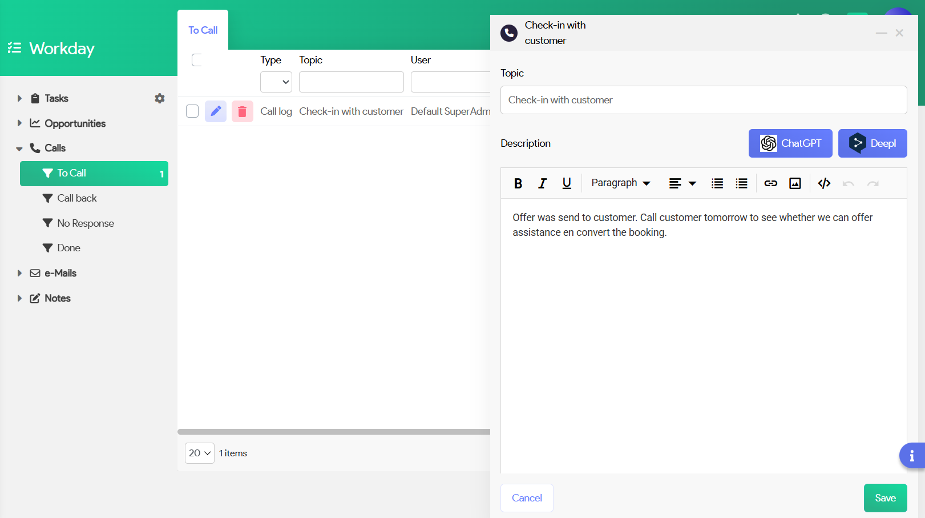
Task: Change page size dropdown showing 20
Action: coord(200,453)
